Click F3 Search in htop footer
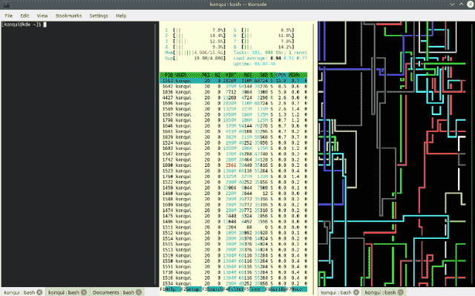This screenshot has height=296, width=475. click(x=213, y=289)
